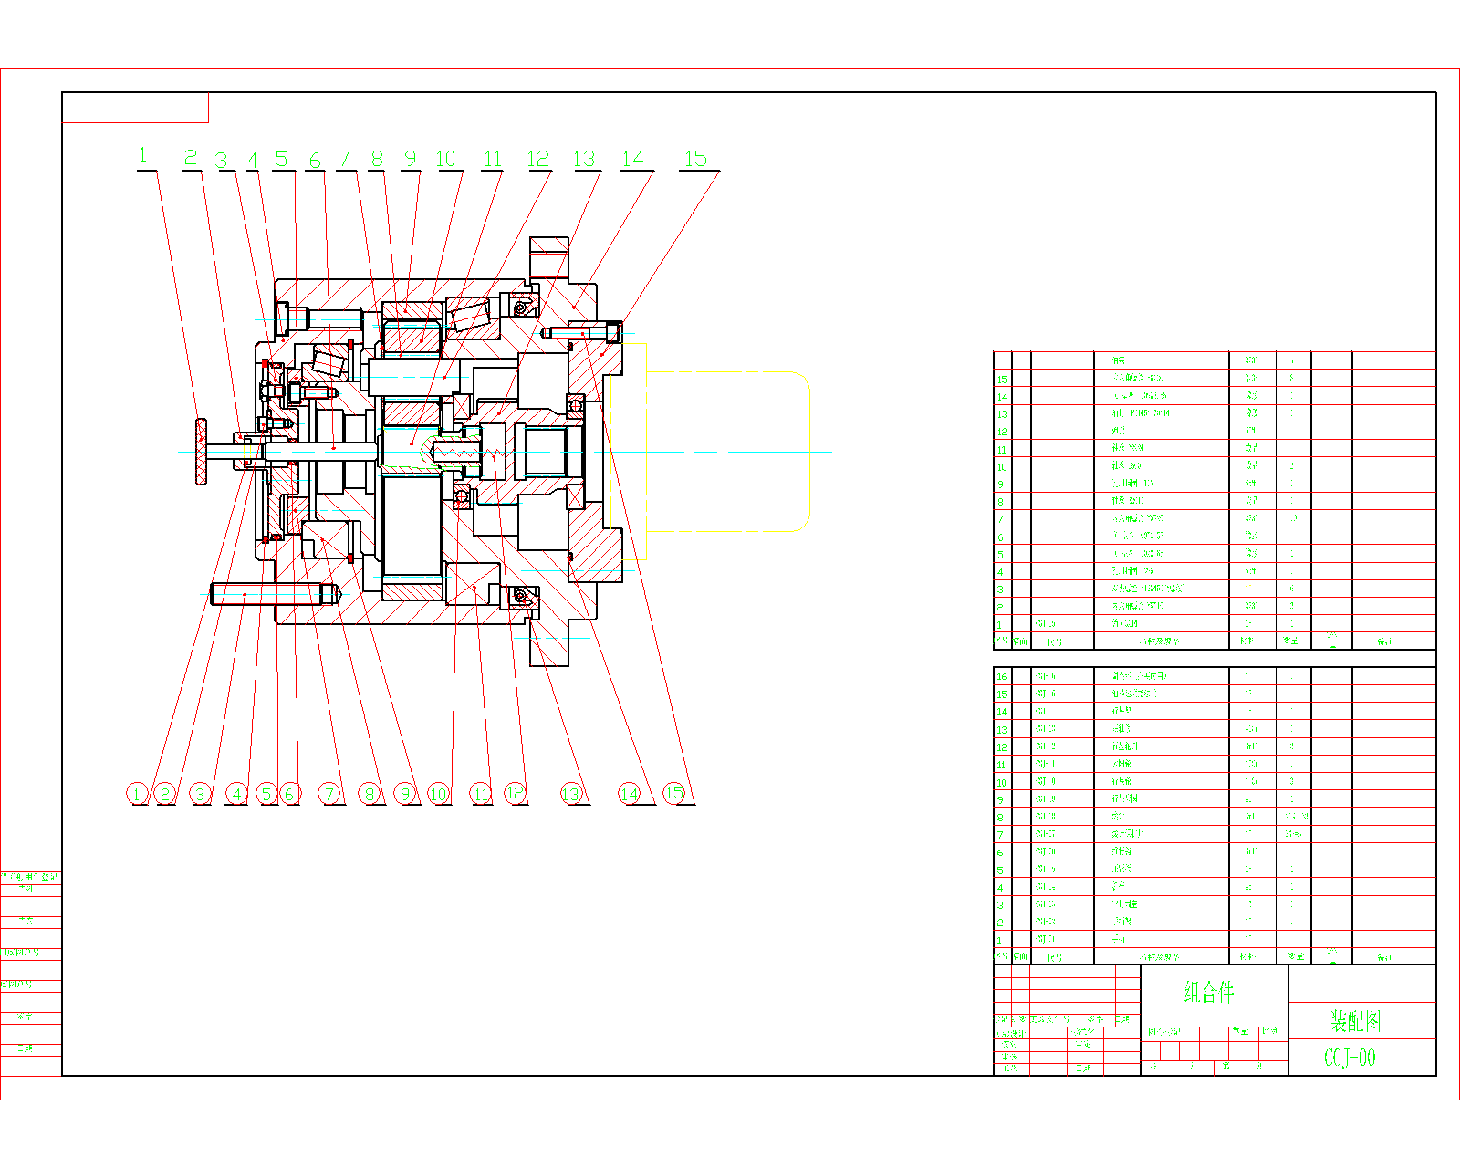The height and width of the screenshot is (1168, 1460).
Task: Pick green callout number 12 above the assembly
Action: pos(538,159)
